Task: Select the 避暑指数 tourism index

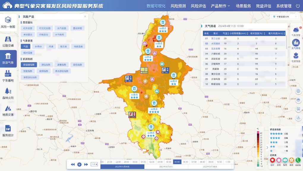Action: pos(62,65)
